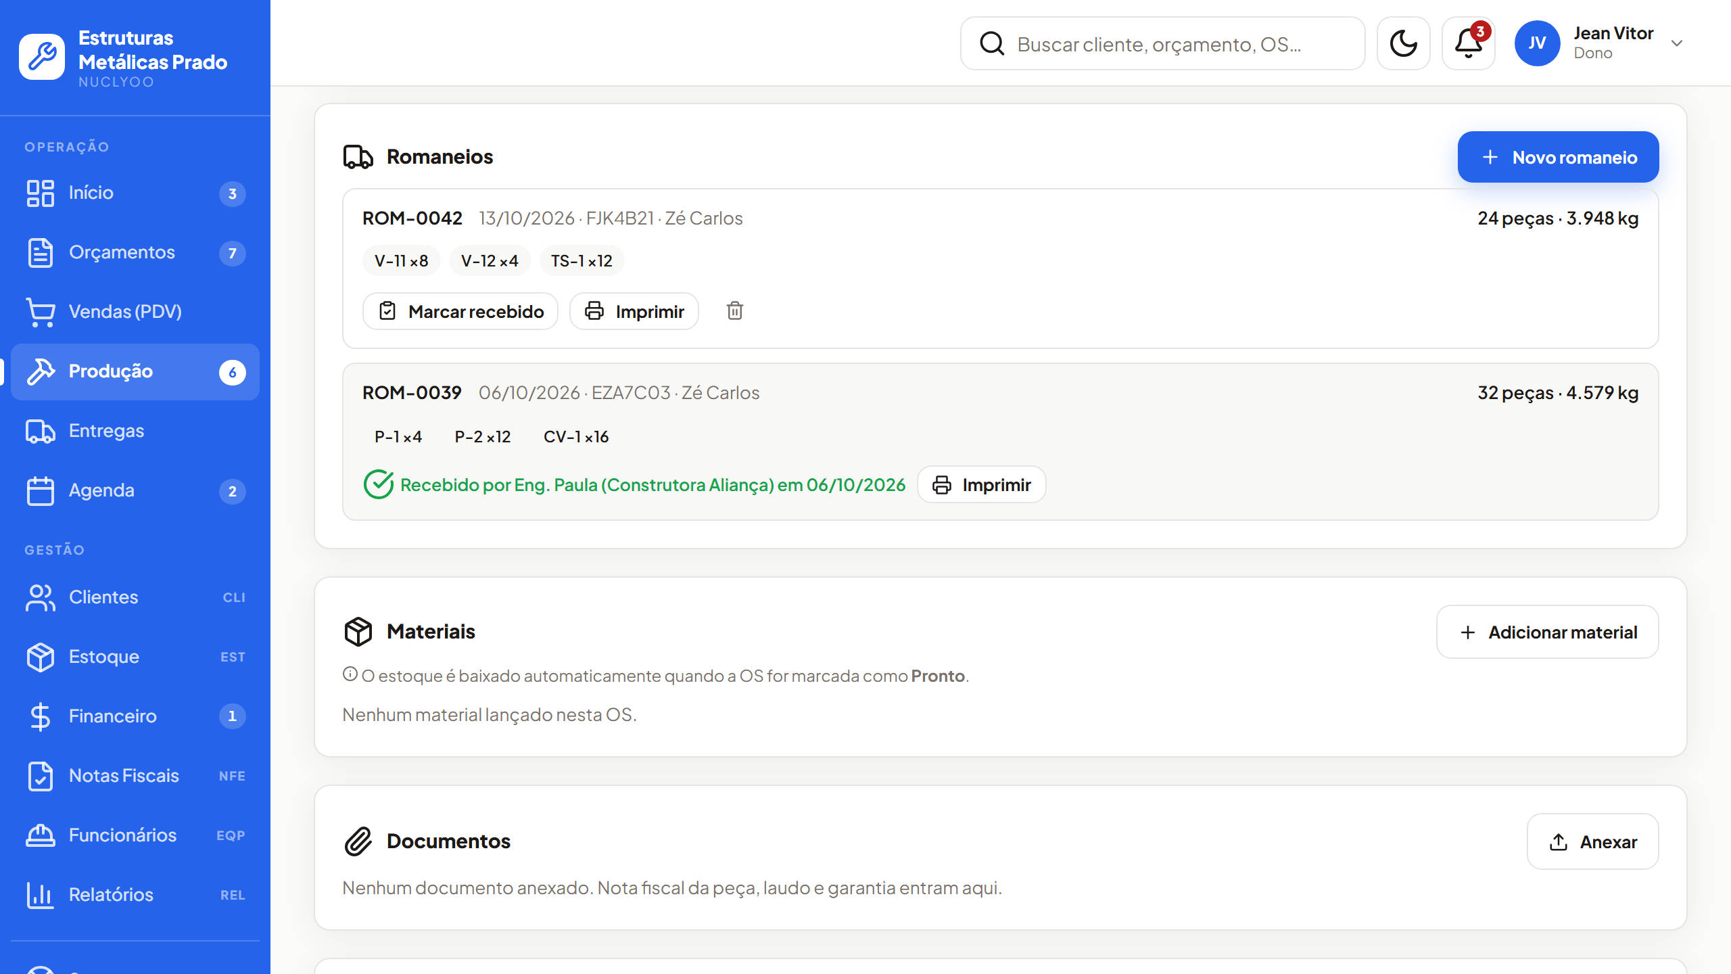Click the Adicionar material button
The width and height of the screenshot is (1731, 974).
(x=1547, y=632)
